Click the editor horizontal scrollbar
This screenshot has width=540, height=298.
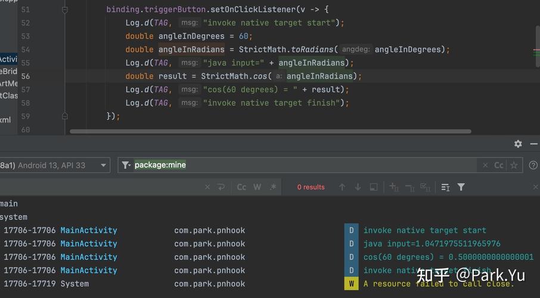click(x=271, y=131)
